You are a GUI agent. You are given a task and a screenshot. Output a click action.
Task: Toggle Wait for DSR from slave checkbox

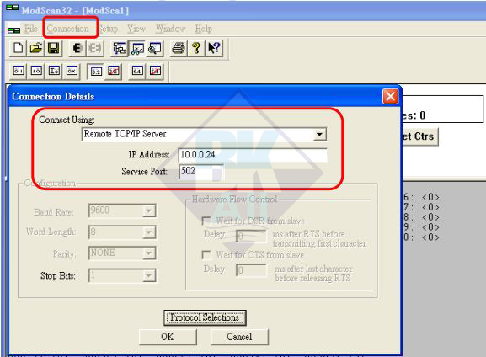pos(206,221)
